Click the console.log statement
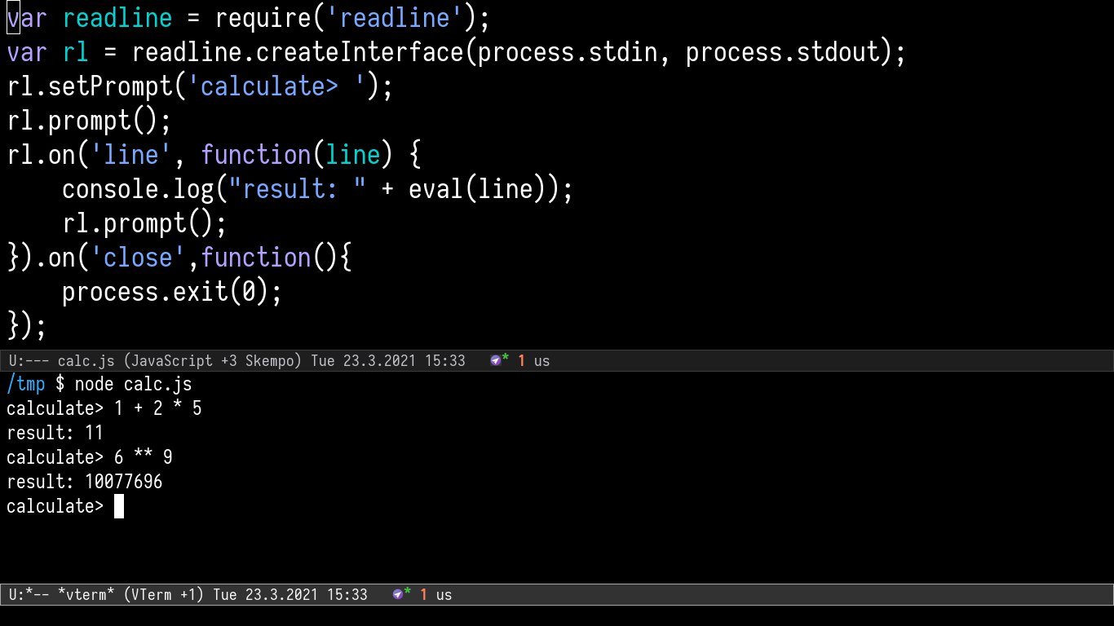 [318, 189]
